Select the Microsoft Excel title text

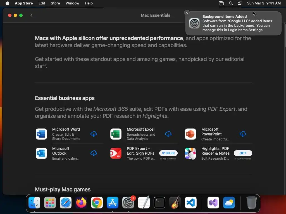[141, 129]
